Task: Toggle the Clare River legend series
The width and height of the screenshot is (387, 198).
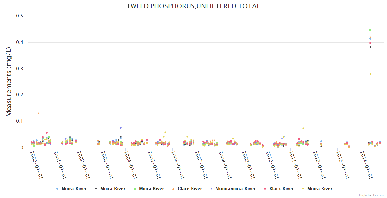Action: tap(190, 189)
